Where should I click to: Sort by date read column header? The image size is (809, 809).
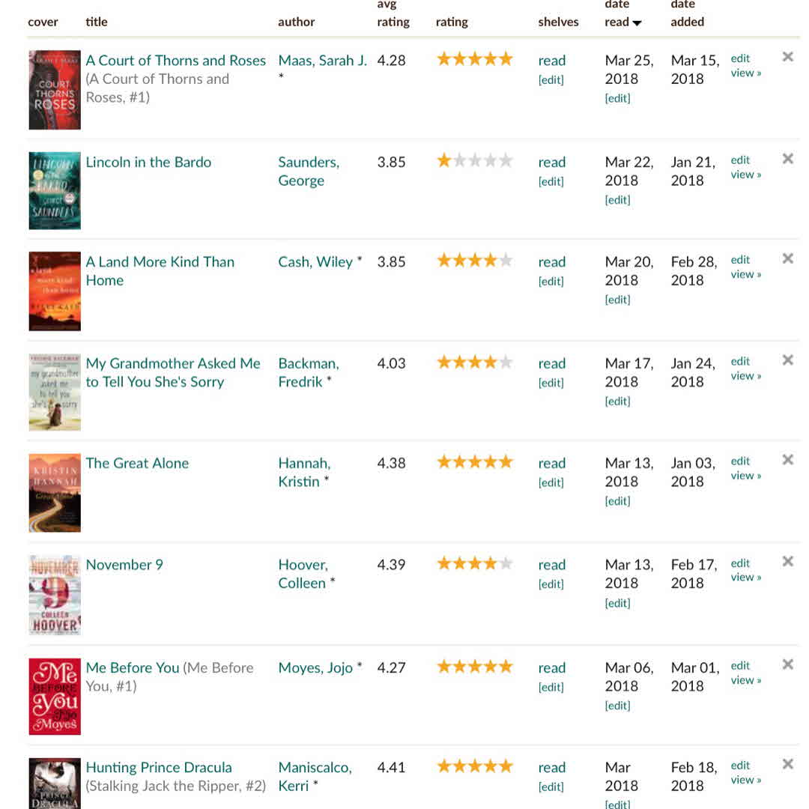pos(622,22)
